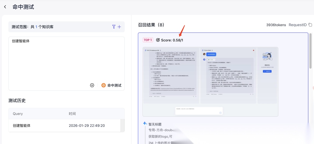Click the Score target icon
The width and height of the screenshot is (314, 144).
(x=158, y=40)
